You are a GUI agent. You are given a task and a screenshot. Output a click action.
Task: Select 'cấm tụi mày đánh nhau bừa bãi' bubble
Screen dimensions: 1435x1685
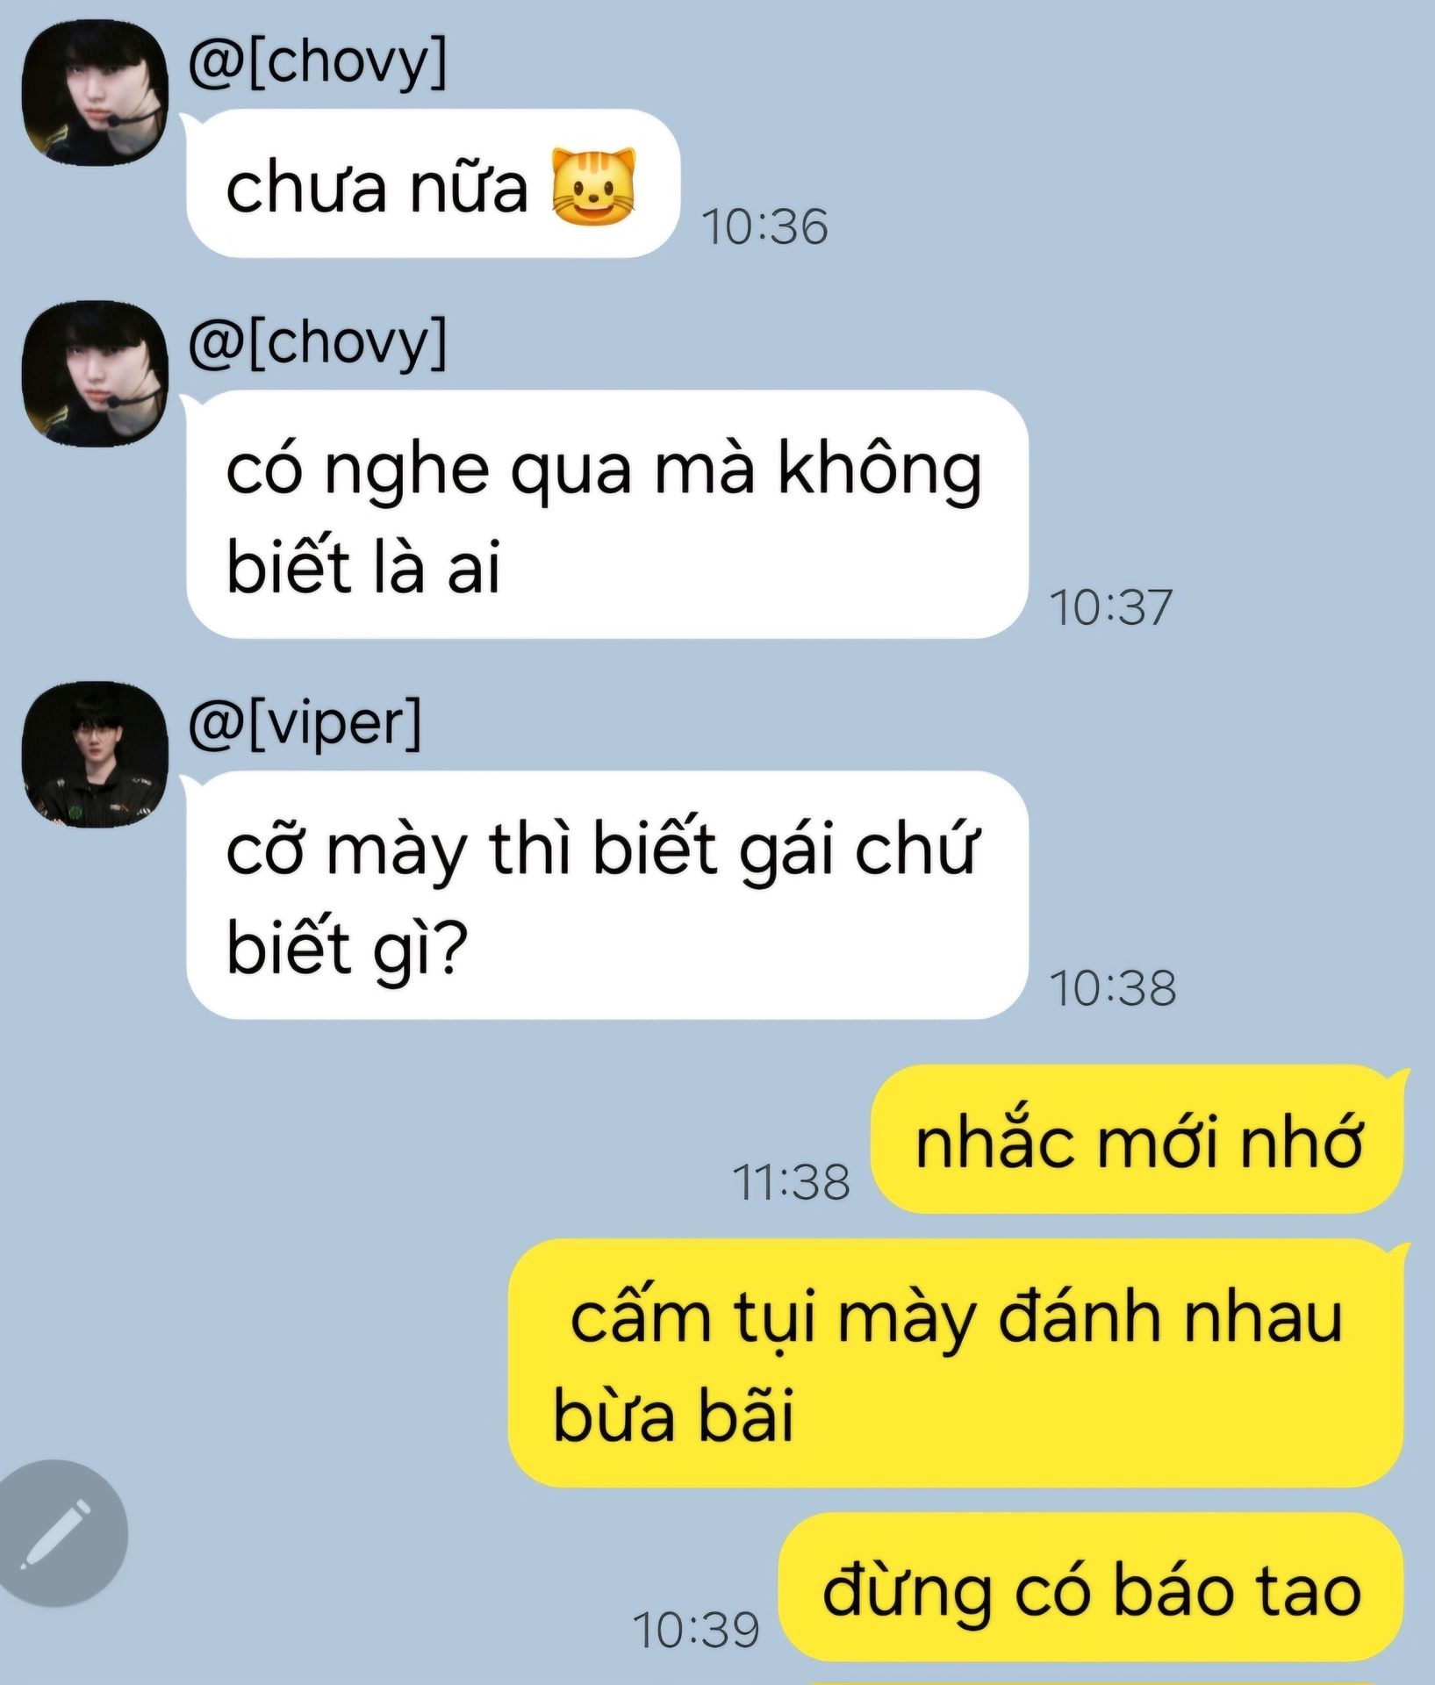[x=957, y=1363]
